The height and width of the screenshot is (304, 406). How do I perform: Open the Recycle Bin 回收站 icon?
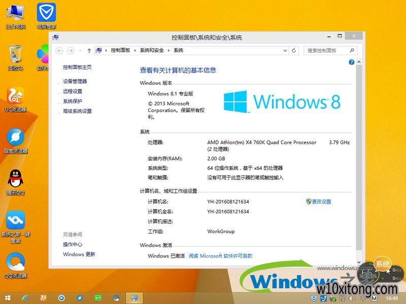pos(15,57)
